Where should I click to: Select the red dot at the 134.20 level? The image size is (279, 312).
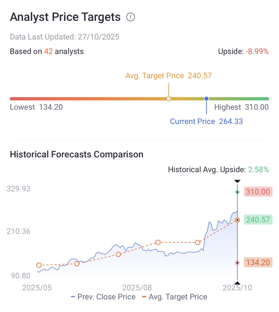(237, 263)
